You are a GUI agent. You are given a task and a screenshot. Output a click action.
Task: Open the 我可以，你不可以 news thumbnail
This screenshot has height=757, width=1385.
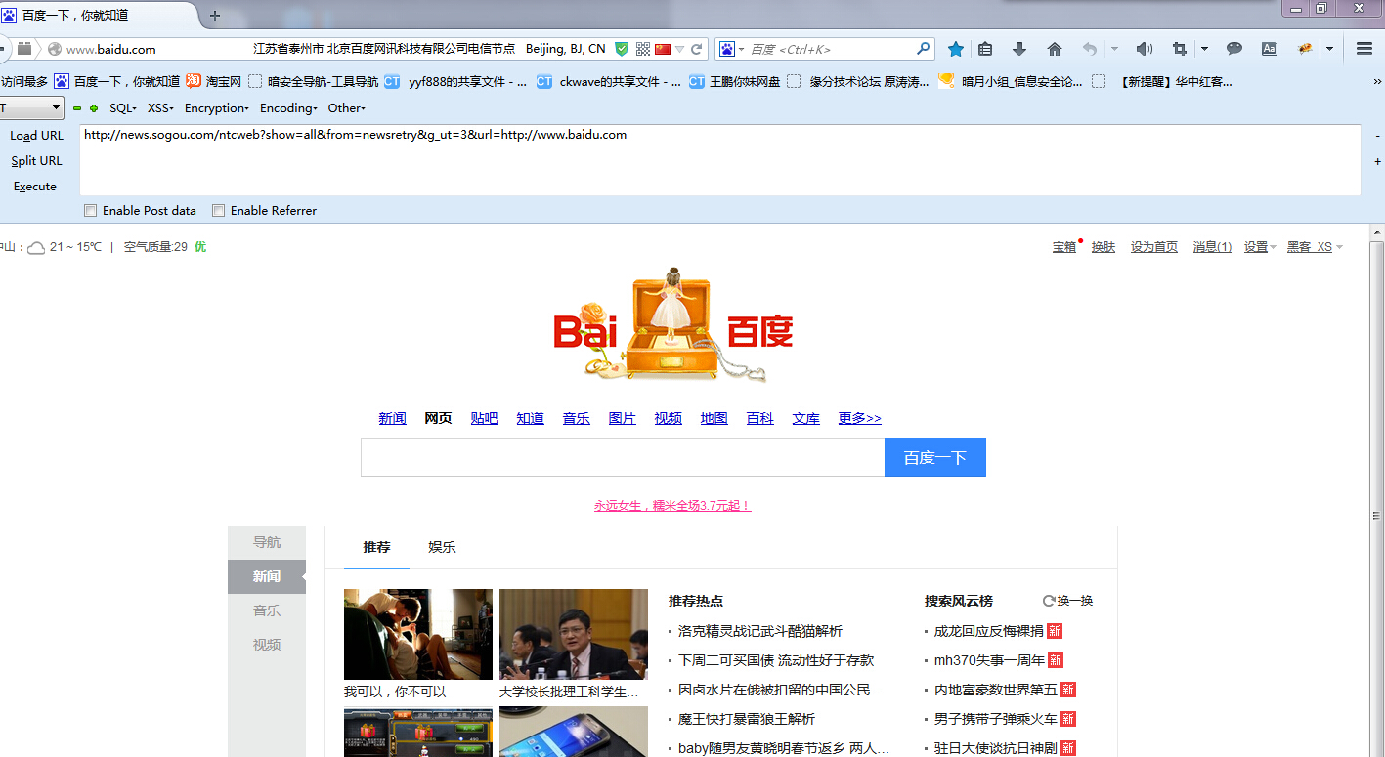[x=418, y=634]
